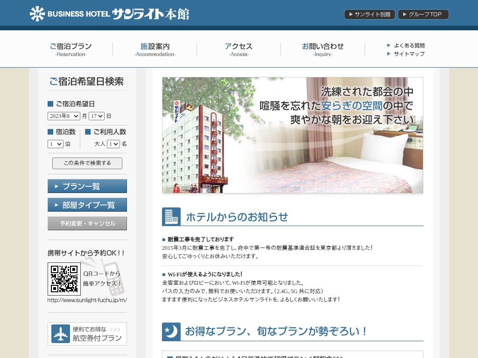The height and width of the screenshot is (358, 478).
Task: Click the 携帯サイトから予約OK!! text
Action: coord(86,253)
